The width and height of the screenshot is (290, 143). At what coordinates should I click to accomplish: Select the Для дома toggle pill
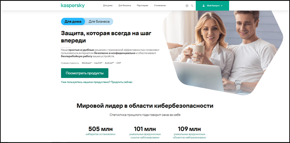(73, 21)
